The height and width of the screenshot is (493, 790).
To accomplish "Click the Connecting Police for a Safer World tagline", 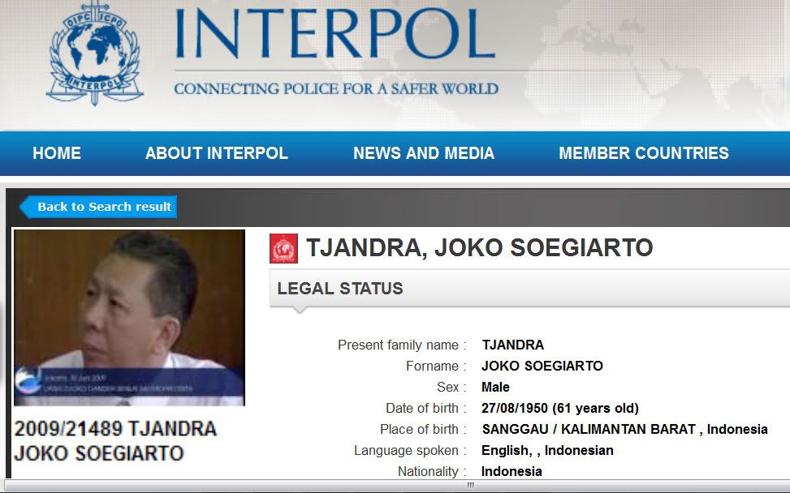I will (337, 89).
